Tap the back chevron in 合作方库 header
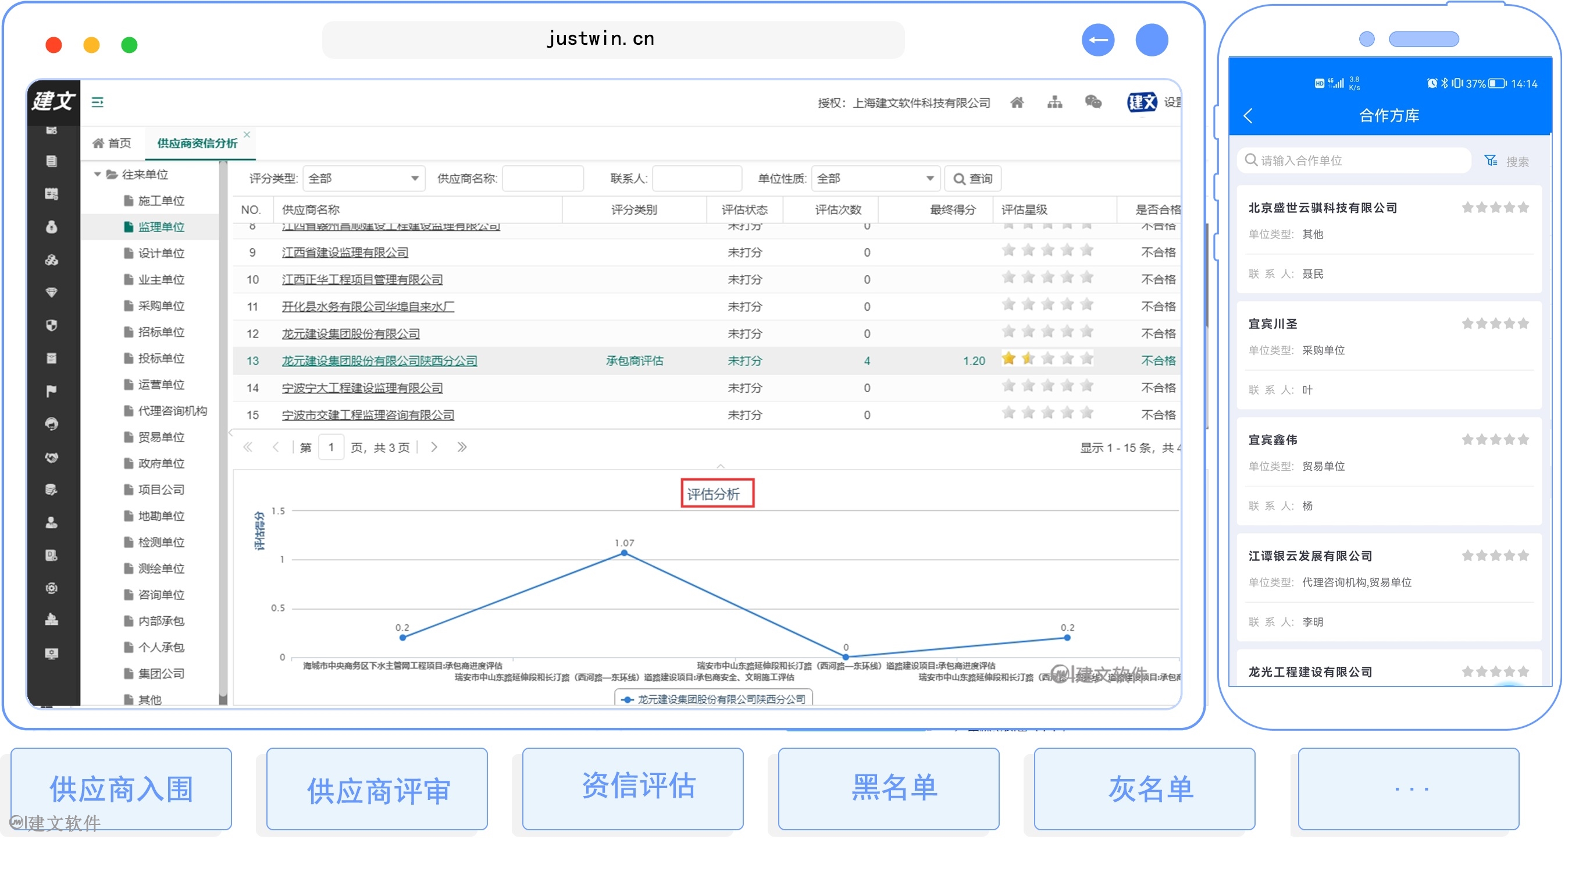The image size is (1579, 871). (x=1249, y=115)
